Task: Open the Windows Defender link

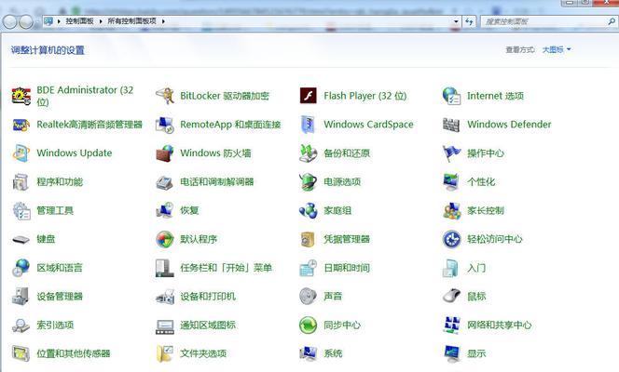Action: tap(509, 125)
